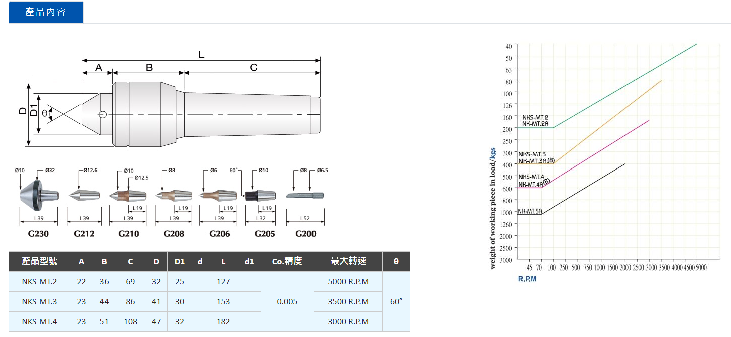This screenshot has width=731, height=337.
Task: Select the NKS-MT.3 model cell
Action: point(39,302)
